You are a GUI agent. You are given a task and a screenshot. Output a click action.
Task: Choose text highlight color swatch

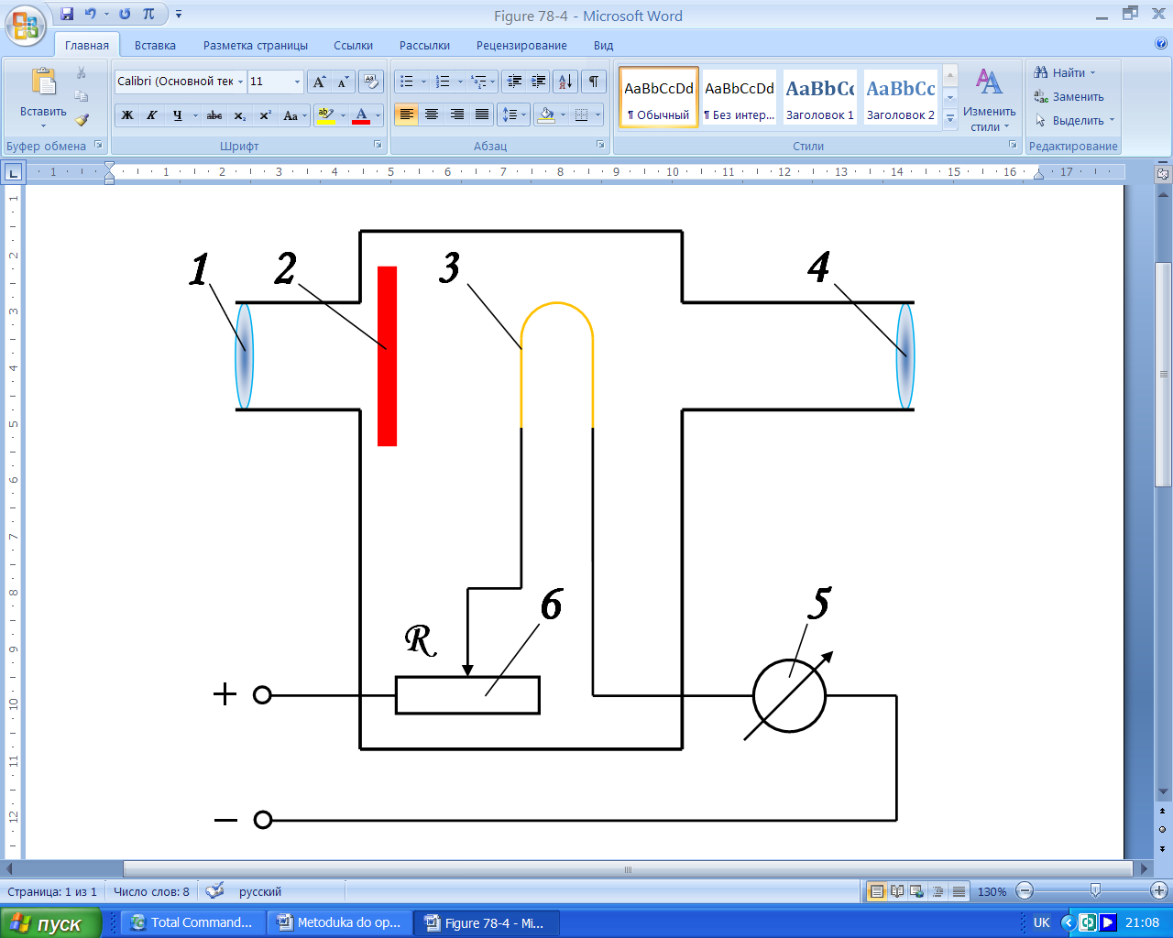click(325, 115)
